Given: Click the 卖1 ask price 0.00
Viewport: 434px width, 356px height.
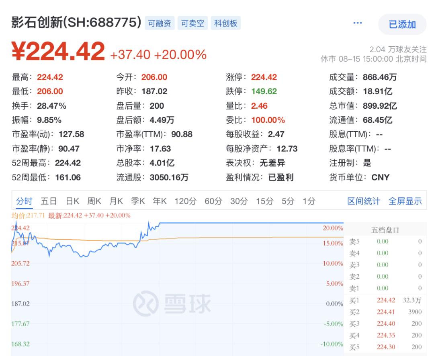Looking at the screenshot, I should [383, 288].
